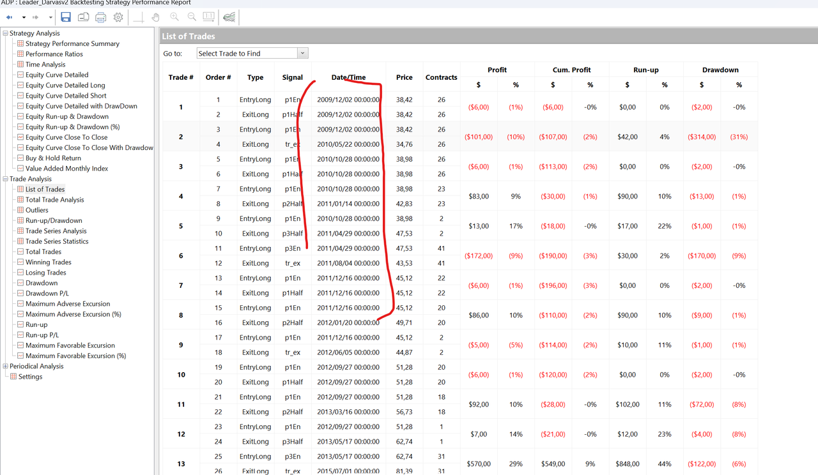The height and width of the screenshot is (475, 818).
Task: Click the zoom out magnifier
Action: pos(192,17)
